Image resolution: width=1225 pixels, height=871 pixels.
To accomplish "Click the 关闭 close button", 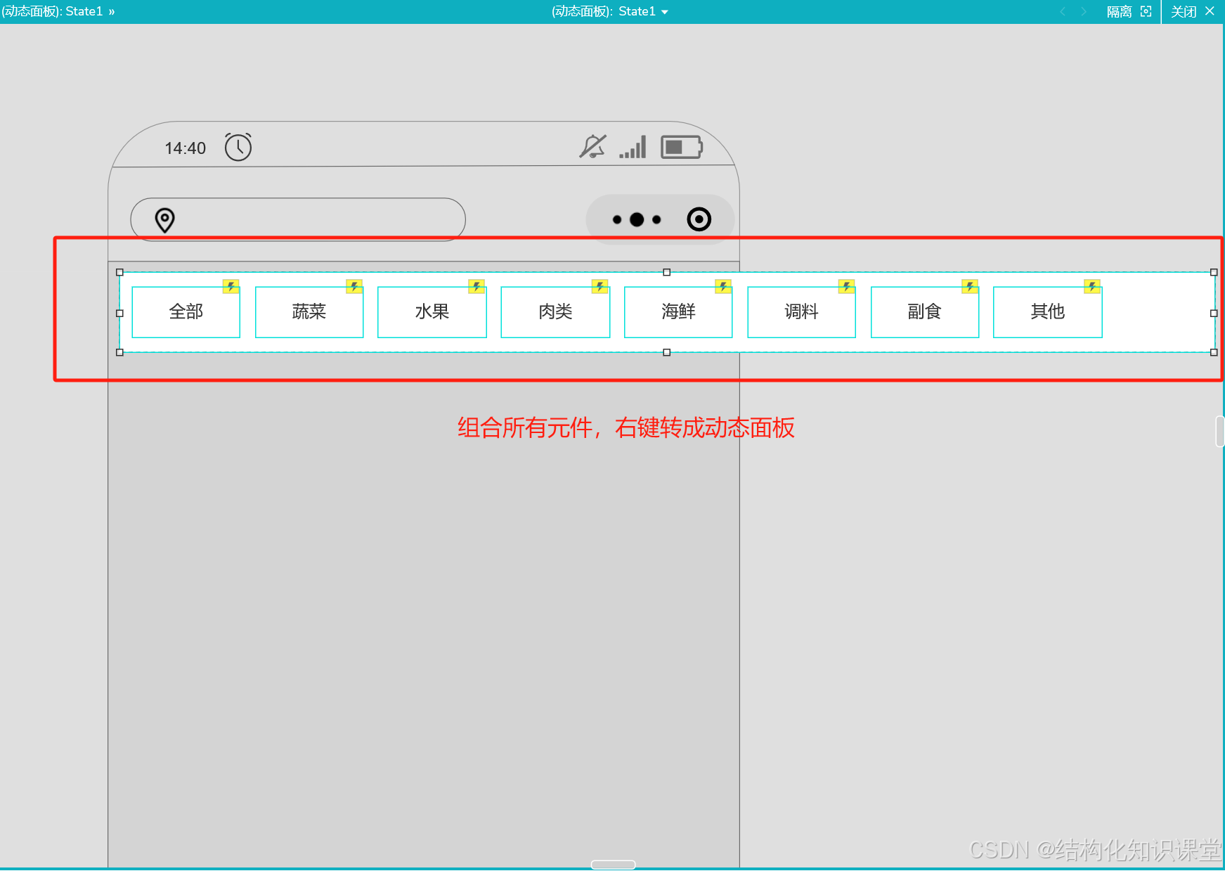I will [x=1193, y=12].
